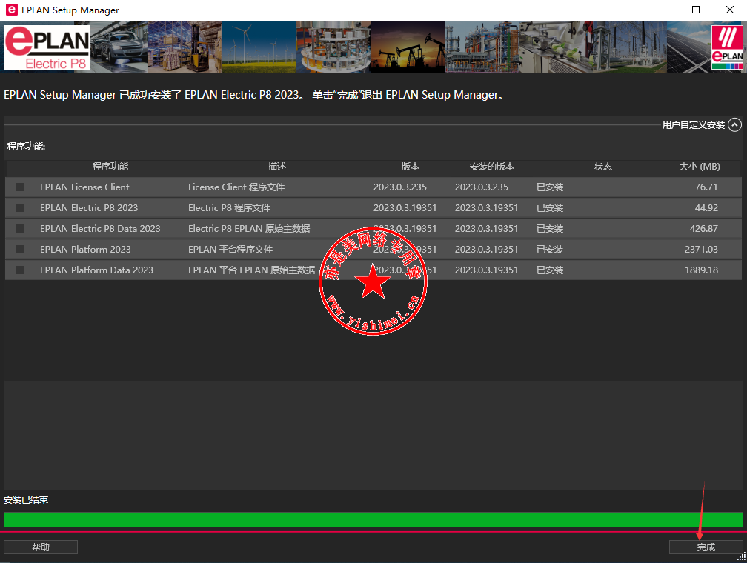Screen dimensions: 747x563
Task: Click the 426.87 size value
Action: [x=704, y=229]
